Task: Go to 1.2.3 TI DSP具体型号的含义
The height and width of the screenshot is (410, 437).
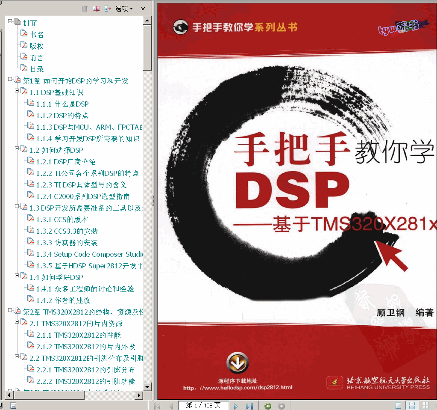Action: pyautogui.click(x=82, y=185)
